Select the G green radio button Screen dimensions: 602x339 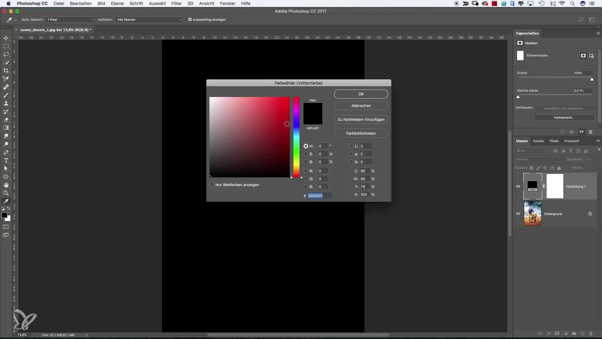point(306,179)
